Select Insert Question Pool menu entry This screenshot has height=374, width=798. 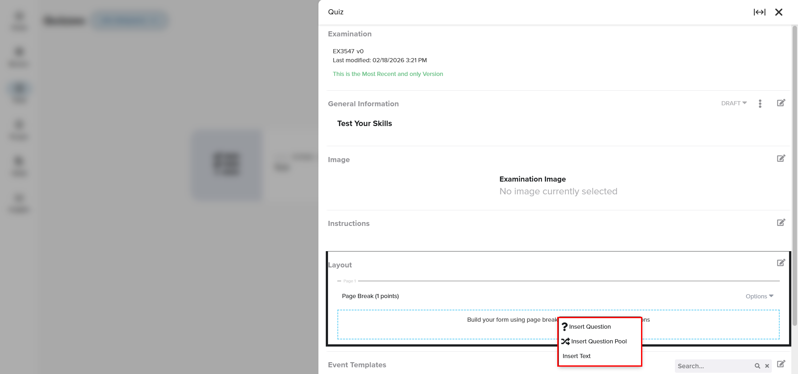tap(598, 341)
